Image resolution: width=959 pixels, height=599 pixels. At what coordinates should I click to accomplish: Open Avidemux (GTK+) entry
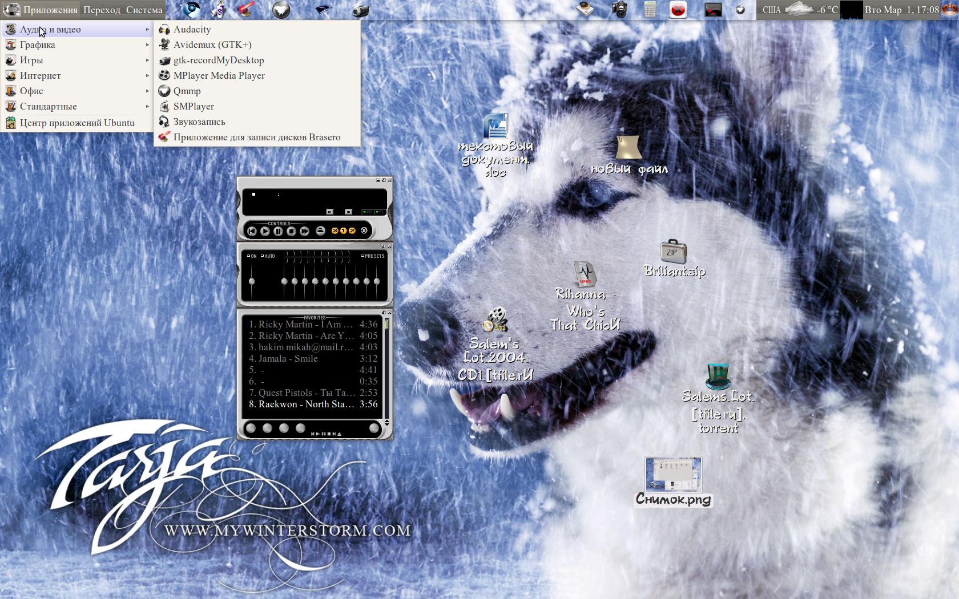[x=257, y=44]
